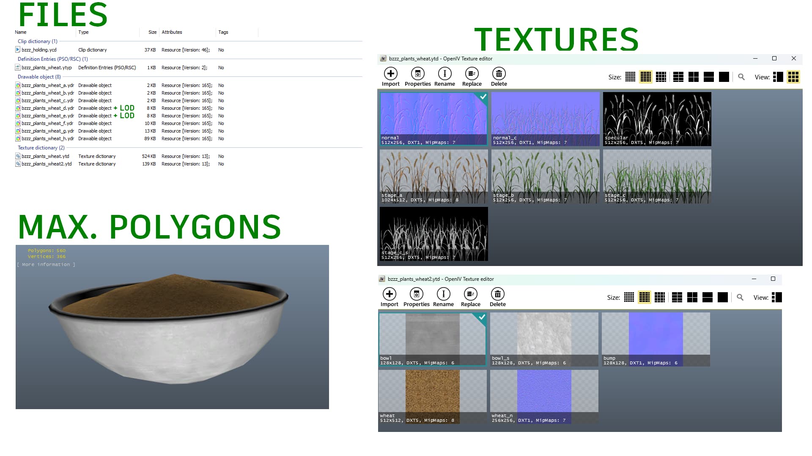The image size is (812, 456).
Task: Click Rename icon in bzzz_plants_wheat.ytd editor
Action: (x=444, y=74)
